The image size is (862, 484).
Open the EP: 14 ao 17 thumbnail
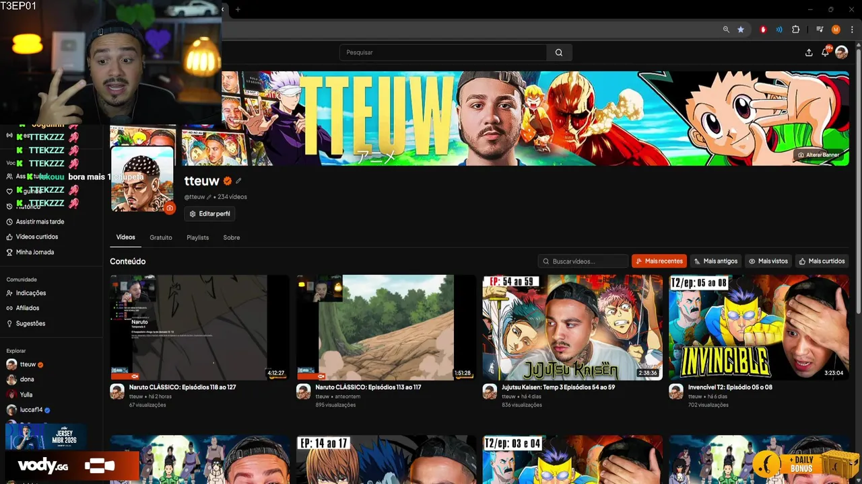(387, 460)
